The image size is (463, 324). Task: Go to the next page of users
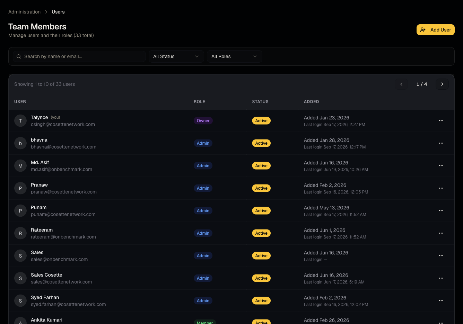pyautogui.click(x=442, y=84)
